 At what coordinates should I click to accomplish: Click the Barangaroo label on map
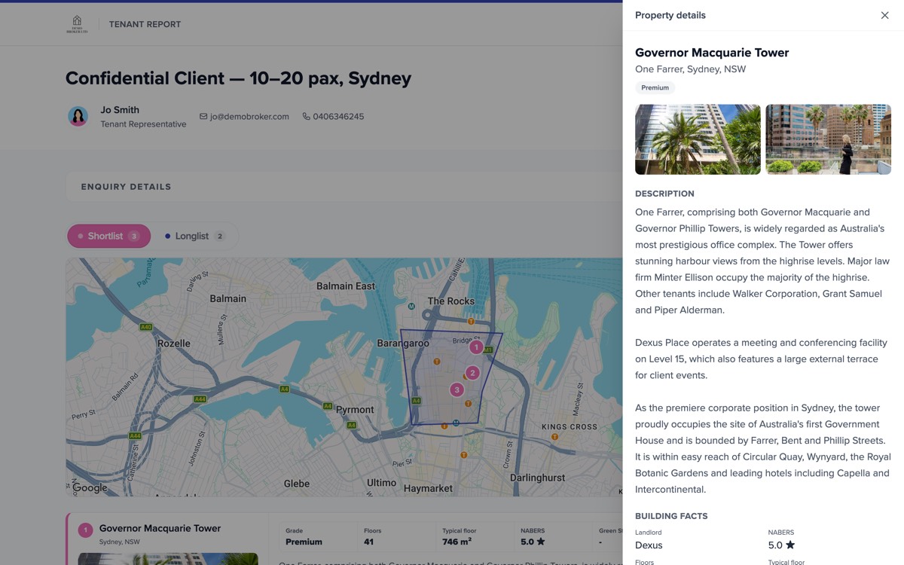point(403,344)
